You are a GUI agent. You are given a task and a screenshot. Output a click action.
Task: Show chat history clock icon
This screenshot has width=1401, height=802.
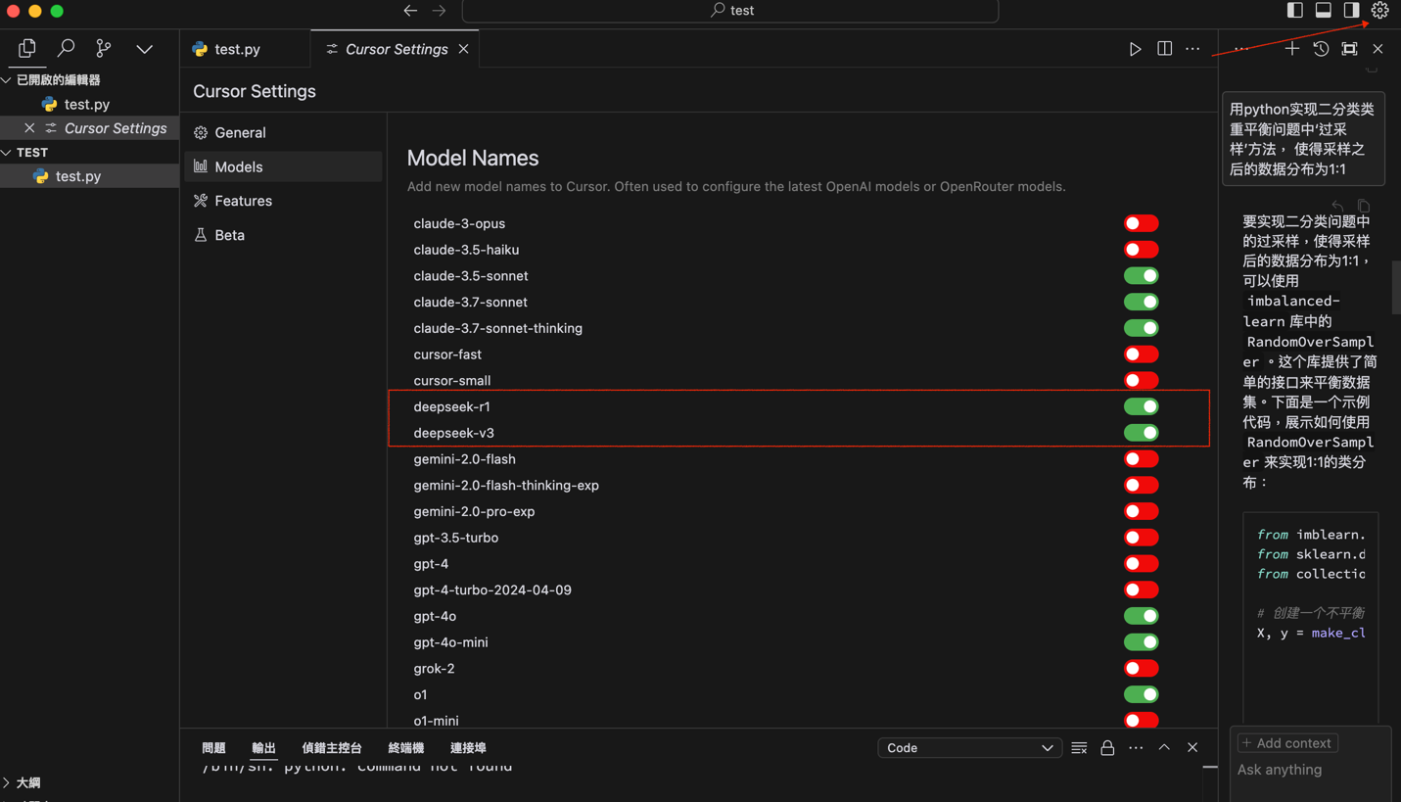click(x=1321, y=49)
